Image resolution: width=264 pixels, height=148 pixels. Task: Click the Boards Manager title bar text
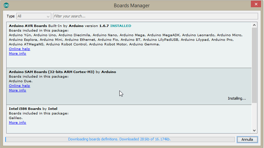[132, 6]
